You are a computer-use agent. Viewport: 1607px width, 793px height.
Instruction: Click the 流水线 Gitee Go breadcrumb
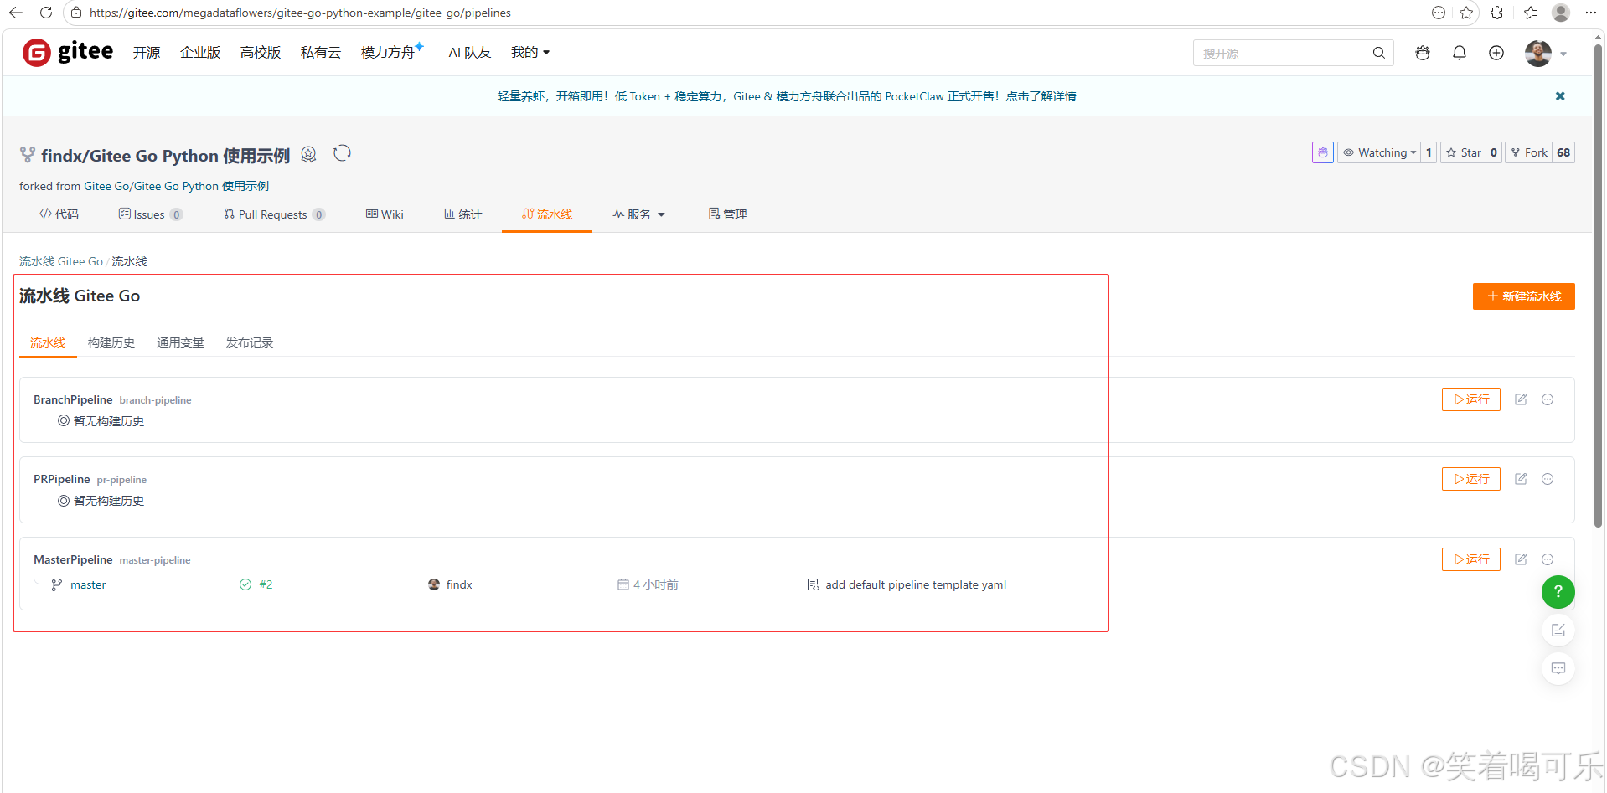[61, 261]
